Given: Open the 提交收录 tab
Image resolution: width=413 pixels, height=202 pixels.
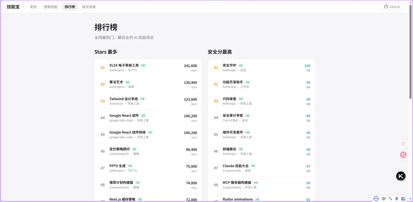Looking at the screenshot, I should click(89, 7).
